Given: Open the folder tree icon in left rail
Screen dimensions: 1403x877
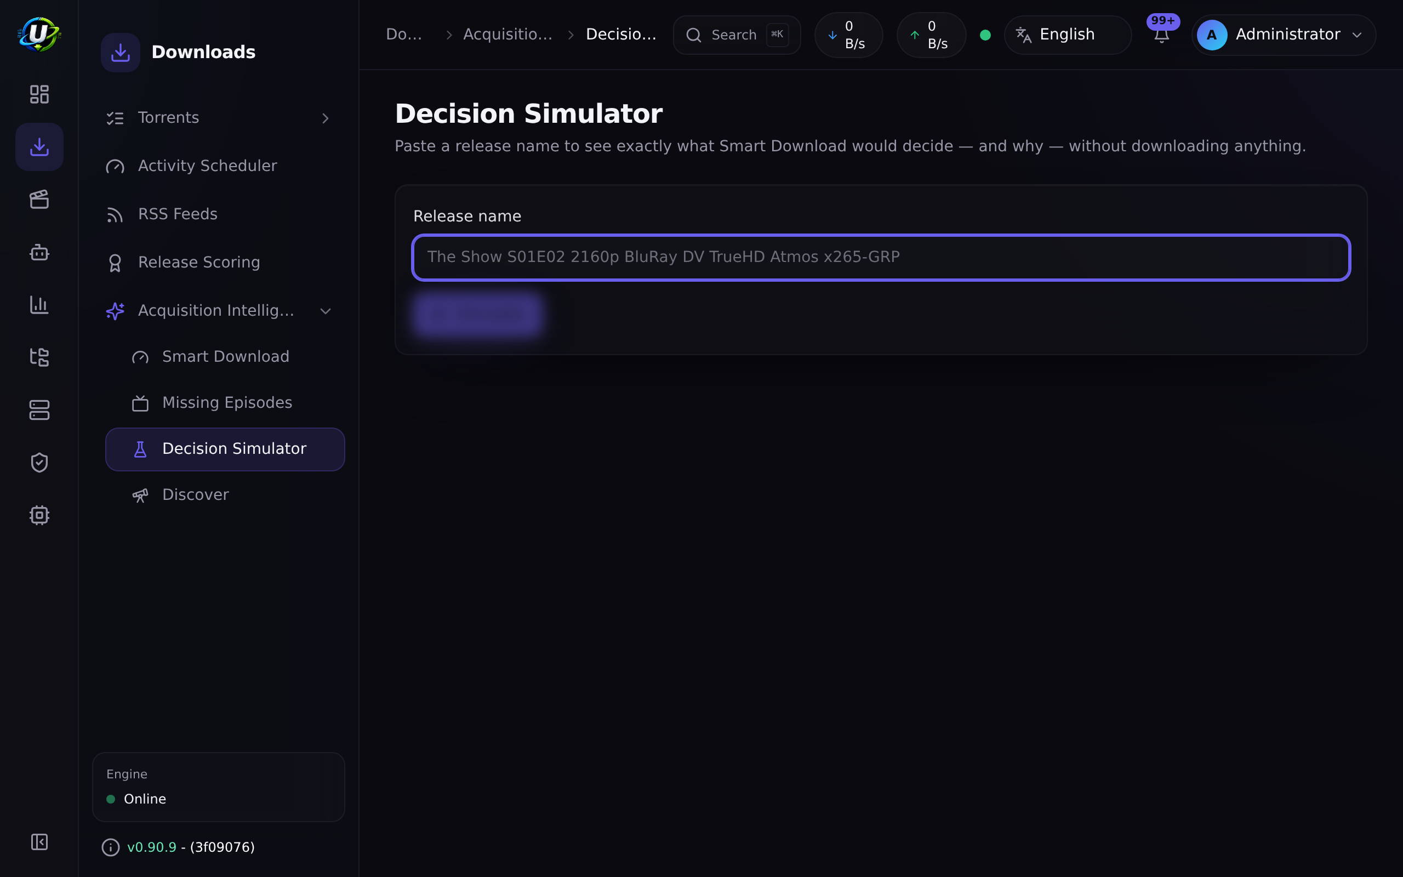Looking at the screenshot, I should click(39, 357).
